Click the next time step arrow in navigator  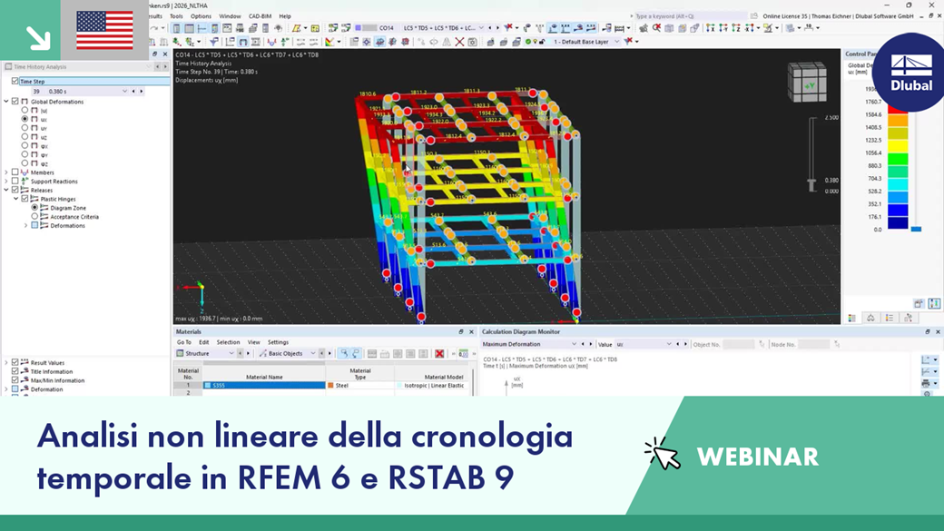(142, 92)
